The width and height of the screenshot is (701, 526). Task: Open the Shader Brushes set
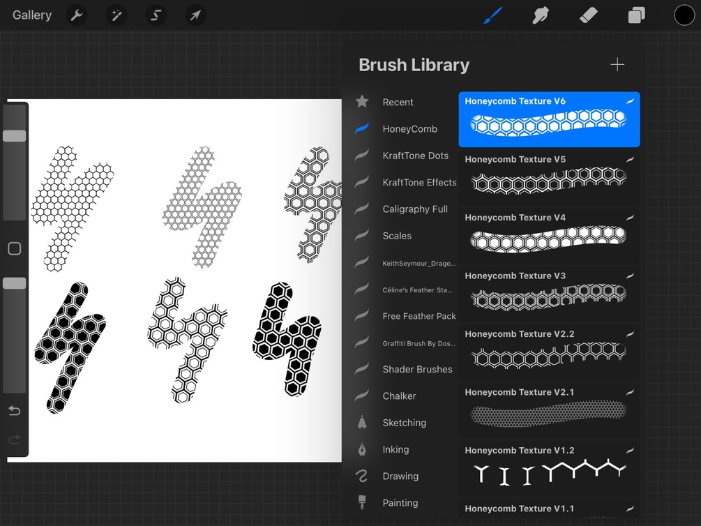point(417,370)
